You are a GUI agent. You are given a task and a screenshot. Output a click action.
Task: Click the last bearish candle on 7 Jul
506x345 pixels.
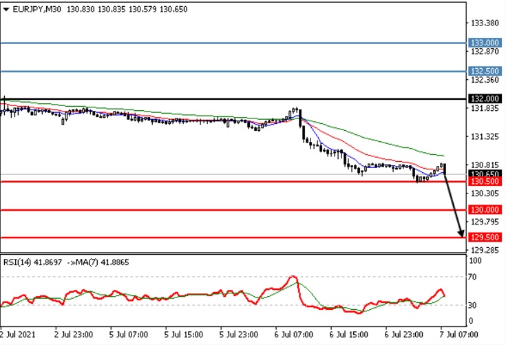point(445,169)
